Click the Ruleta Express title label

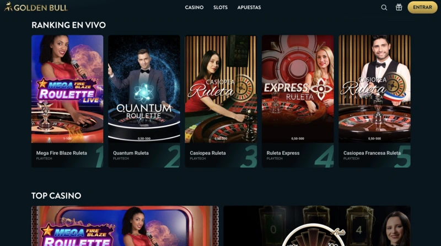(x=283, y=153)
